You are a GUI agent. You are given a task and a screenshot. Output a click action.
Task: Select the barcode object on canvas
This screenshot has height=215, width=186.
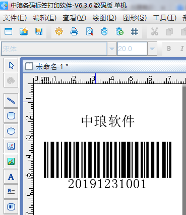click(107, 160)
